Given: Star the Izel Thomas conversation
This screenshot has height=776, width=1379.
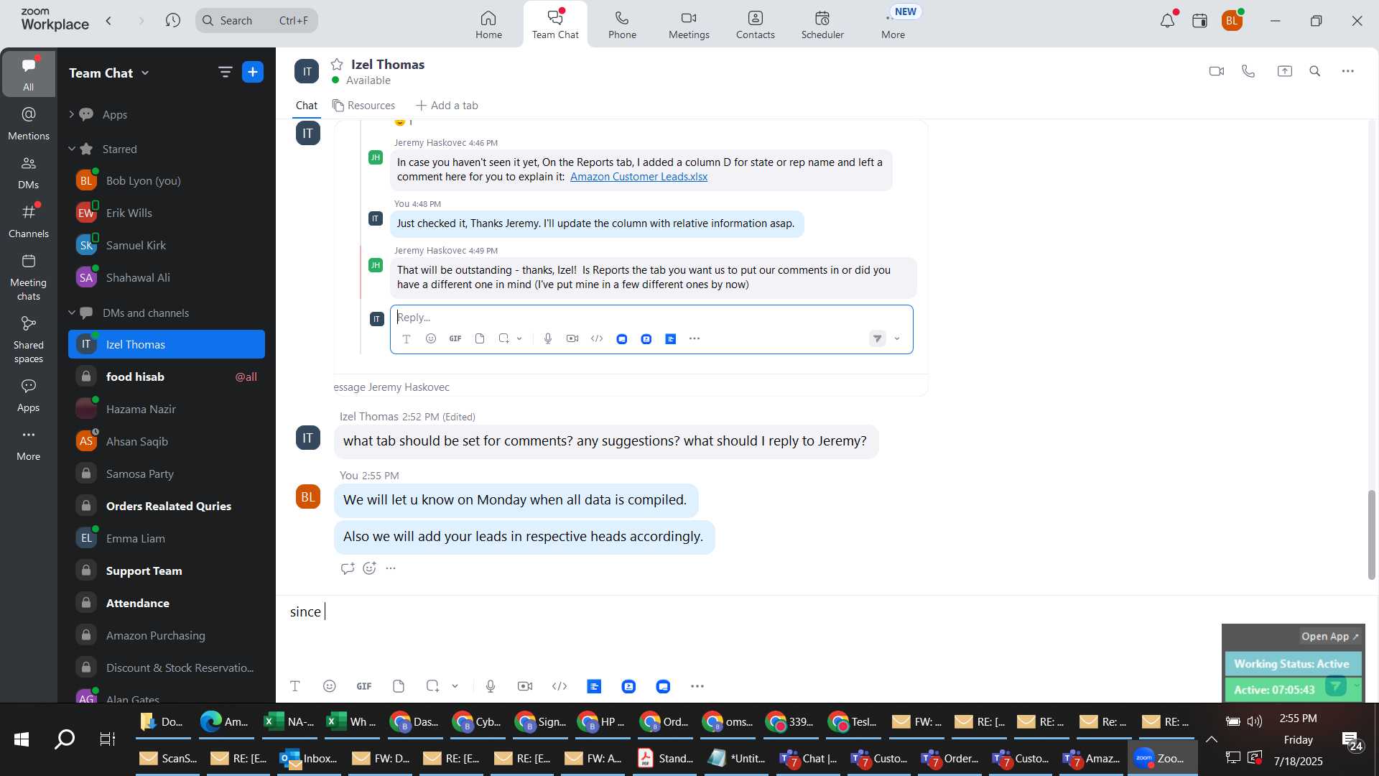Looking at the screenshot, I should pos(337,65).
